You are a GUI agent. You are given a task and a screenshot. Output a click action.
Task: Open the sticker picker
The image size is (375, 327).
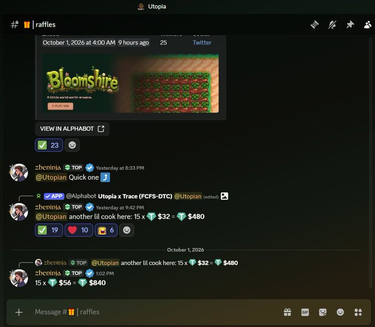click(x=323, y=312)
